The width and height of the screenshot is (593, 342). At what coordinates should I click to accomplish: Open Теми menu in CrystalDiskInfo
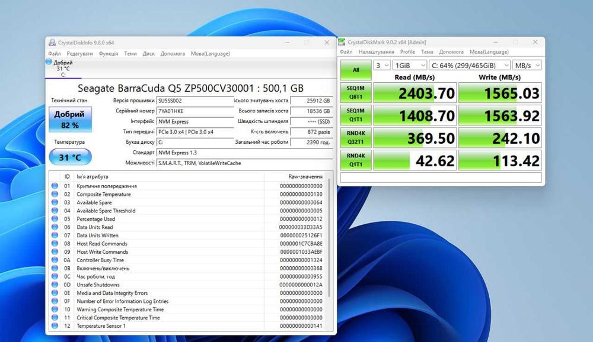[130, 54]
